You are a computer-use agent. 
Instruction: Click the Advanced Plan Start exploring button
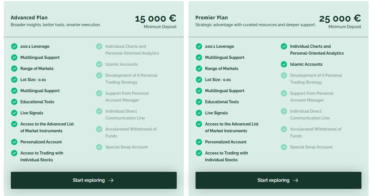point(93,180)
